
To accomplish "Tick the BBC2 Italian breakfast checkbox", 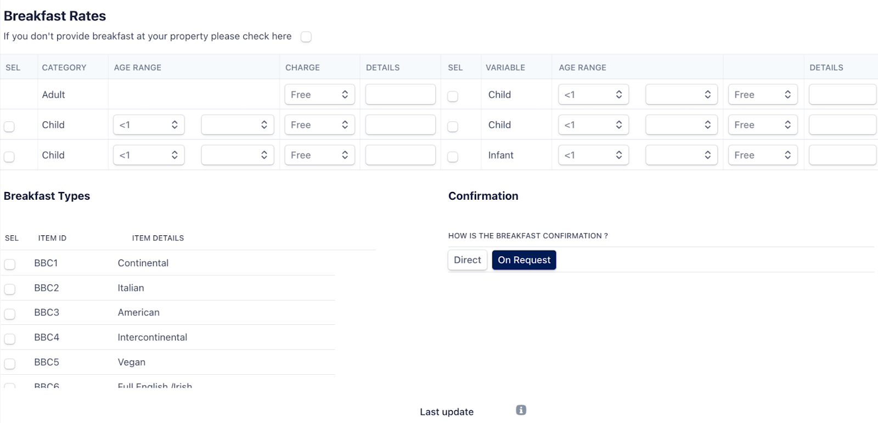I will coord(10,289).
